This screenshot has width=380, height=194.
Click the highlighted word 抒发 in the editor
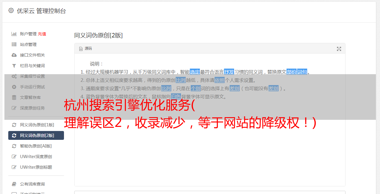229,72
